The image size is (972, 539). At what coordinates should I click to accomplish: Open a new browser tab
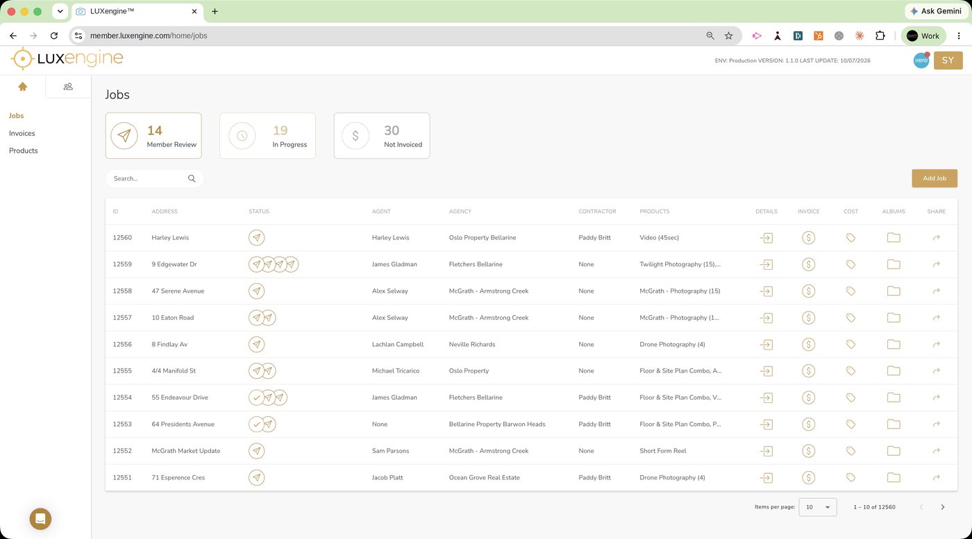point(215,11)
